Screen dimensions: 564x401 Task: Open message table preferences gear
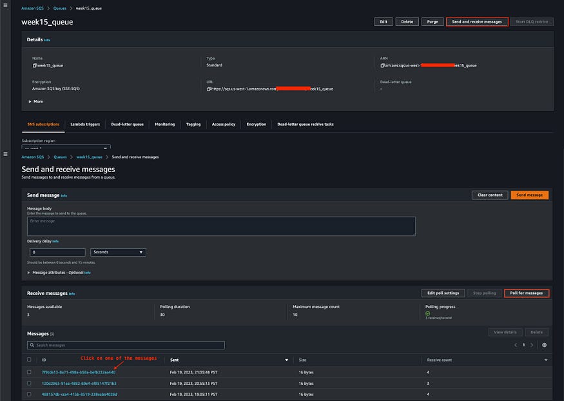[544, 345]
